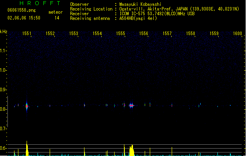Select the file name 06061550.png
The width and height of the screenshot is (246, 156).
click(22, 10)
